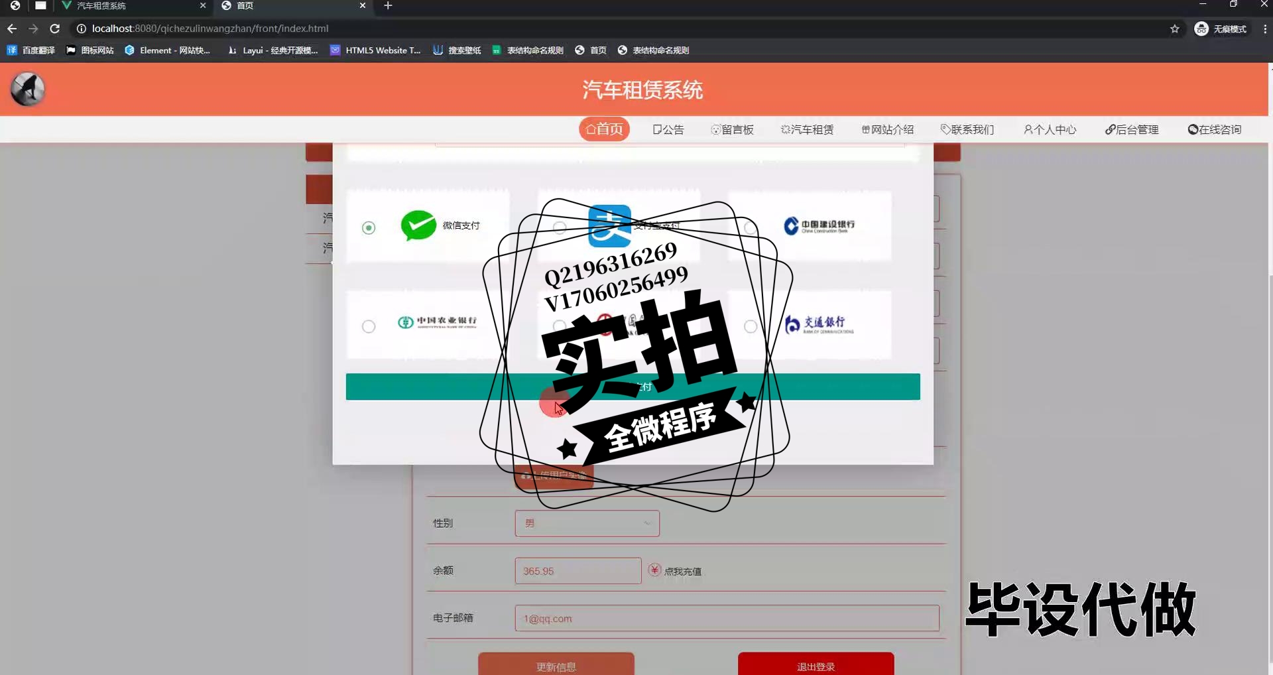Select the China Construction Bank radio button
This screenshot has width=1273, height=675.
click(751, 227)
